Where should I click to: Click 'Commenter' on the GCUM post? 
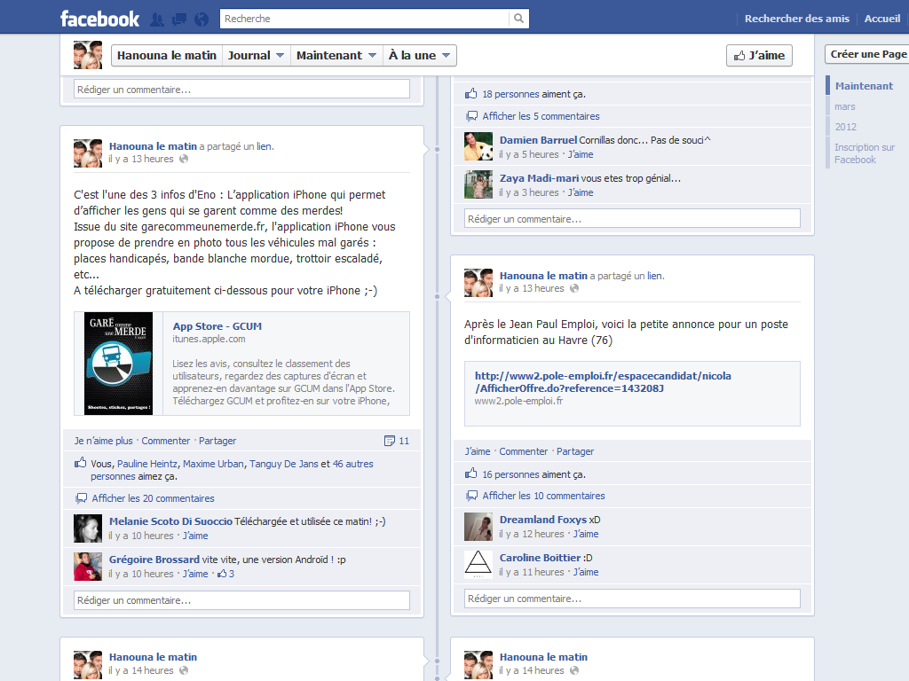(x=166, y=441)
